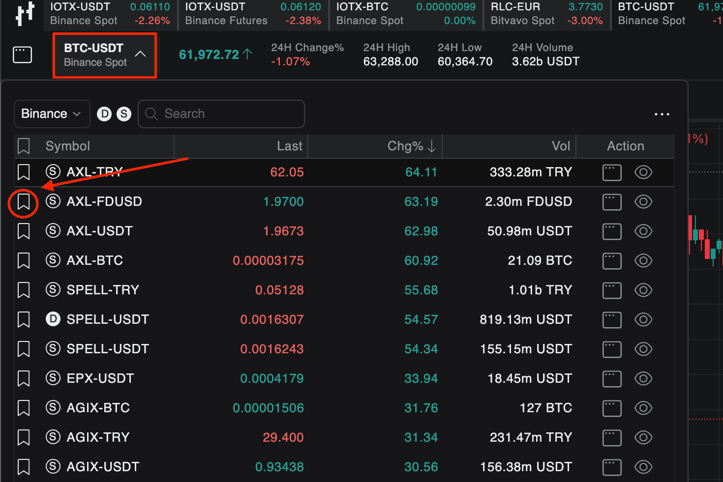Click the Search symbols field
Screen dimensions: 723x482
pyautogui.click(x=221, y=114)
